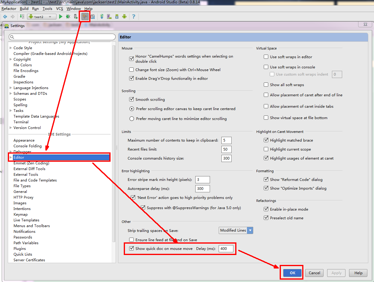Expand the Tasks tree node
This screenshot has height=282, width=374.
coord(11,110)
